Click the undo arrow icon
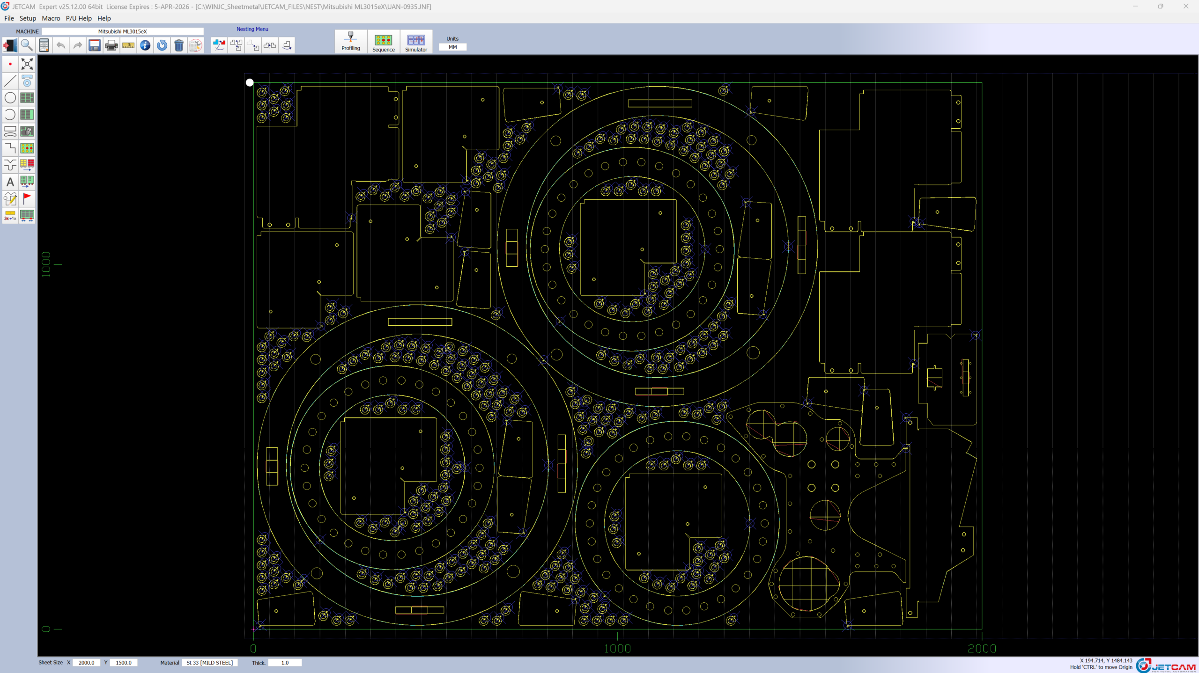 (x=61, y=45)
